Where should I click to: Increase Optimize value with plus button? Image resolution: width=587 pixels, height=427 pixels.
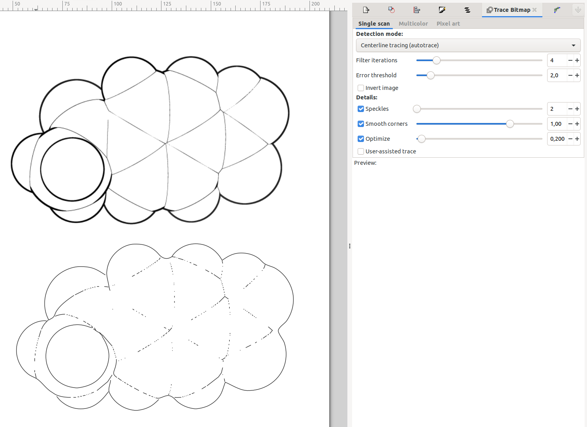[577, 139]
